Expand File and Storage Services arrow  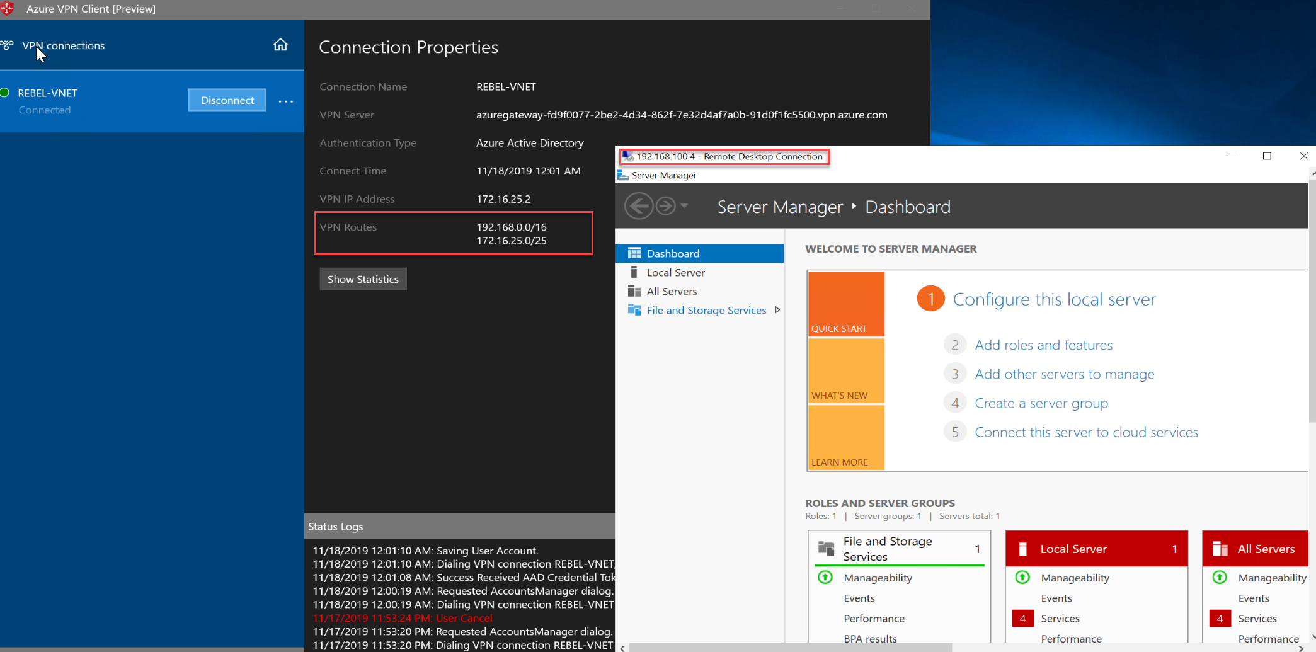[x=777, y=310]
